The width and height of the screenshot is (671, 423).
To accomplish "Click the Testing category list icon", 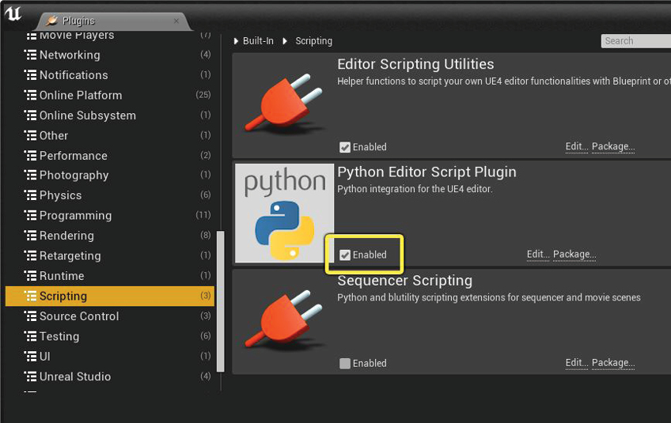I will click(x=30, y=336).
